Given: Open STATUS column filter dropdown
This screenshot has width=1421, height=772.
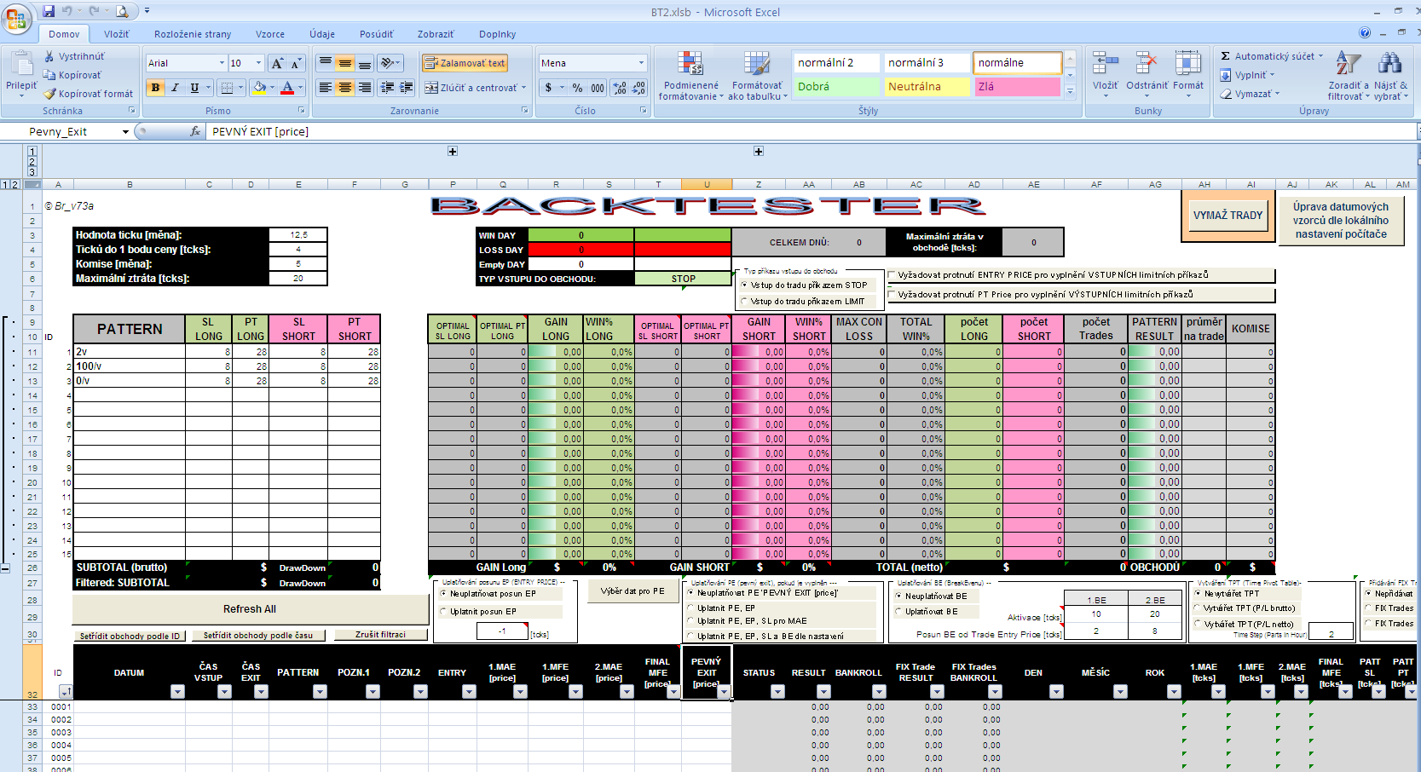Looking at the screenshot, I should tap(777, 692).
